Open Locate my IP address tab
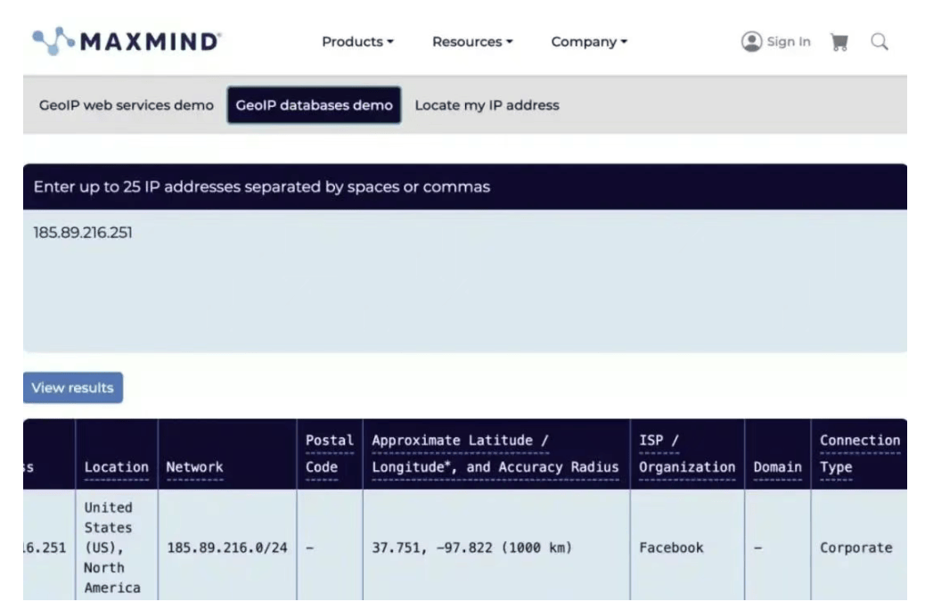925x610 pixels. pyautogui.click(x=487, y=105)
